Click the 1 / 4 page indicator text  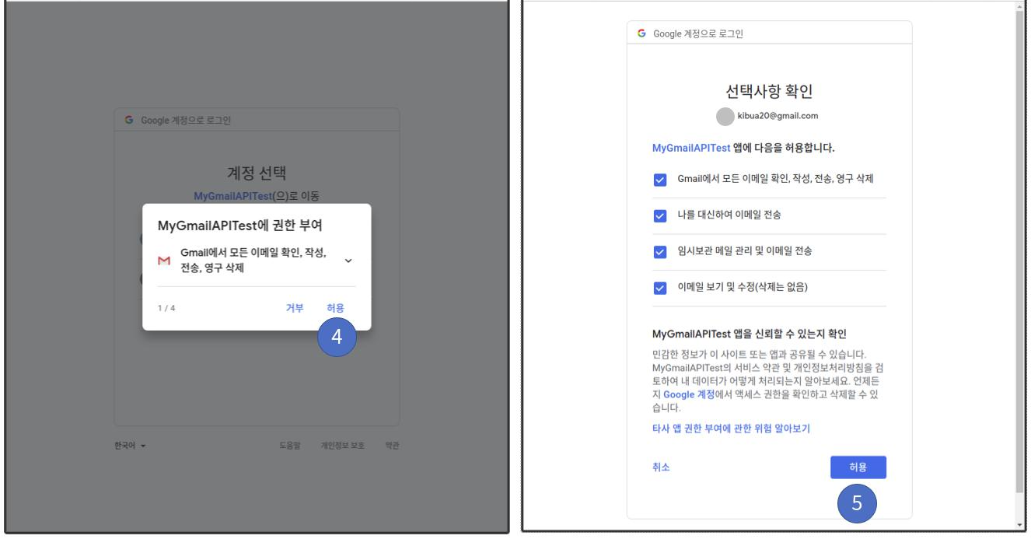click(x=166, y=308)
